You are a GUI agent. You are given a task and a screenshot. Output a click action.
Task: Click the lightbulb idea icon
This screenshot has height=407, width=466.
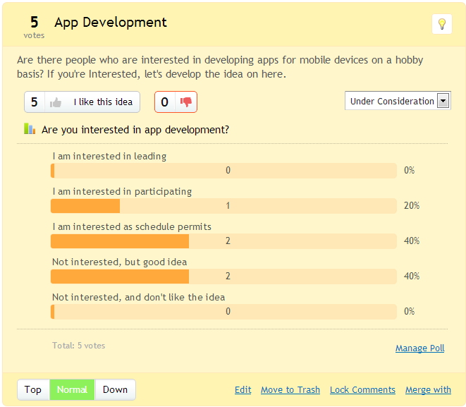pos(442,24)
